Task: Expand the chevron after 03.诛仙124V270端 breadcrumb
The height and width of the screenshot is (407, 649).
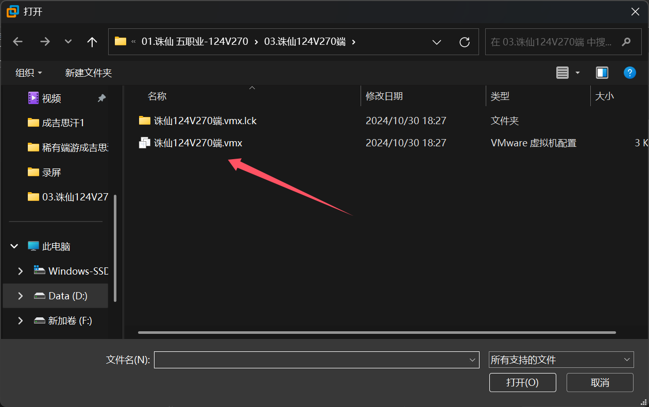Action: [353, 42]
